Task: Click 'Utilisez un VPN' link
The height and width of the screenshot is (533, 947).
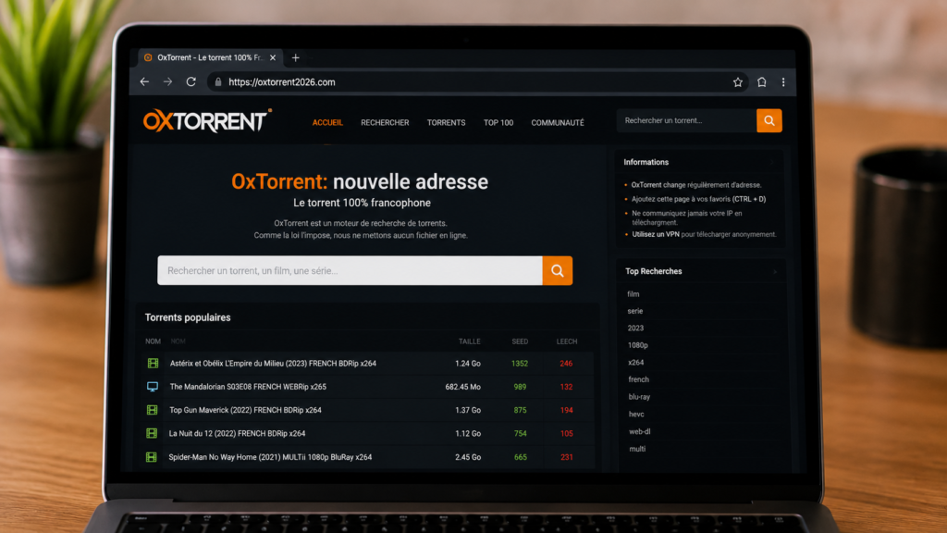Action: click(656, 234)
